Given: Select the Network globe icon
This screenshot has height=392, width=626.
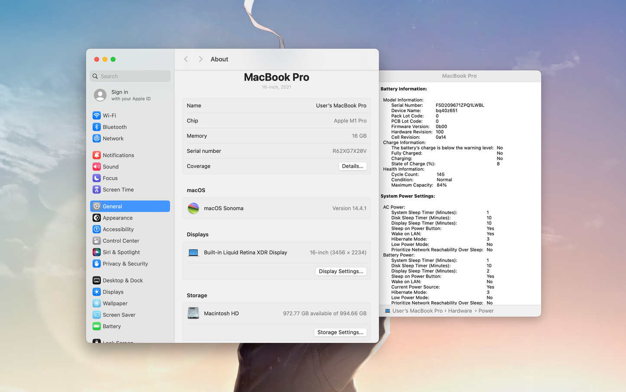Looking at the screenshot, I should point(97,138).
